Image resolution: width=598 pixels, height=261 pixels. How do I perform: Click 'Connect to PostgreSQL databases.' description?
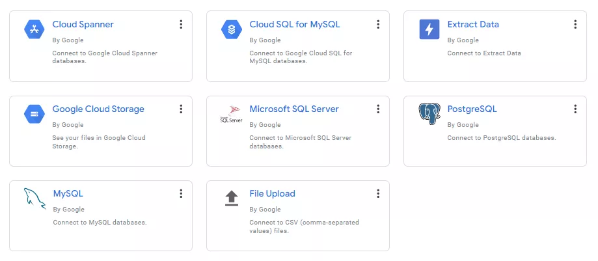pyautogui.click(x=502, y=138)
